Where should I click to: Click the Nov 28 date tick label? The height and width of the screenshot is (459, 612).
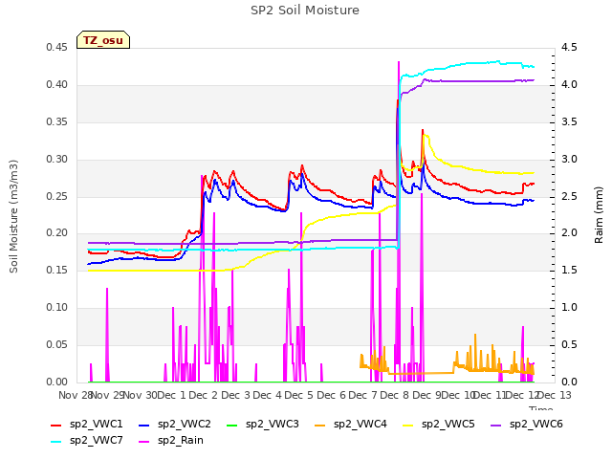pos(75,395)
